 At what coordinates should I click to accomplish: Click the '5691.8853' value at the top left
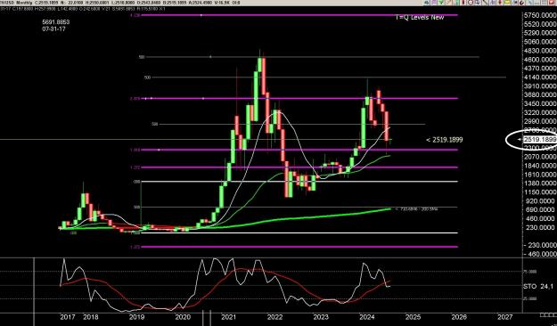(x=56, y=22)
